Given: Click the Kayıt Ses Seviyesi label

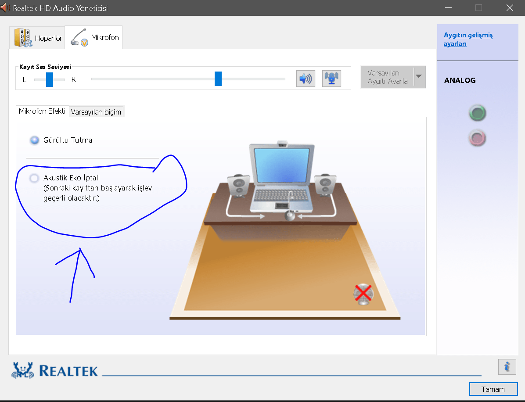Looking at the screenshot, I should (x=45, y=67).
